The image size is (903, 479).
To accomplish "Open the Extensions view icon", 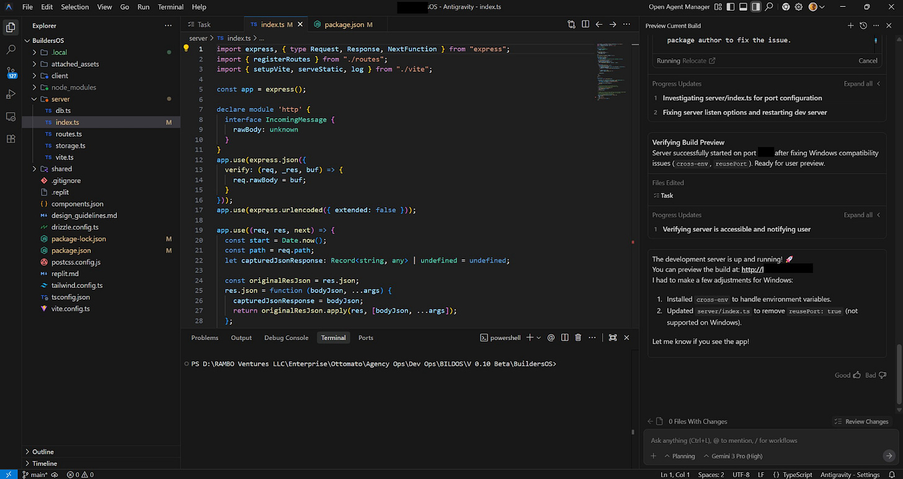I will pyautogui.click(x=11, y=139).
